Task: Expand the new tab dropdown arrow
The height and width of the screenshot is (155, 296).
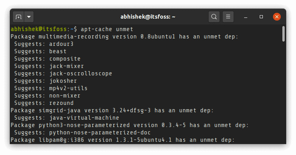Action: click(x=29, y=17)
